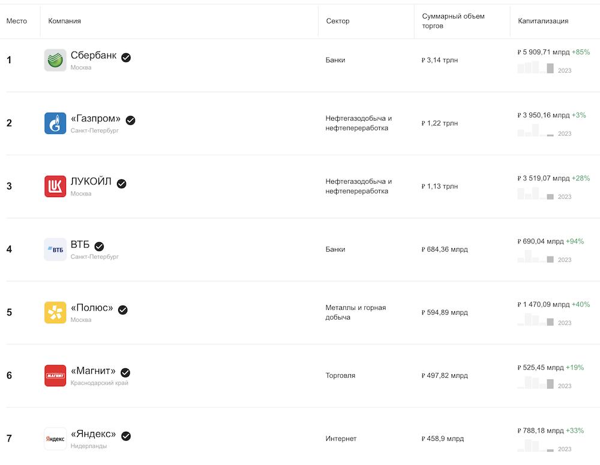
Task: Click the Magnit capitalization mini bar chart
Action: (536, 382)
